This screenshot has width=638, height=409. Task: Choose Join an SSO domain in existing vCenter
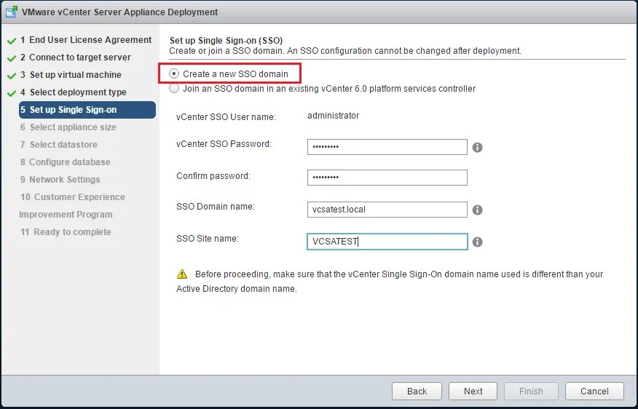174,89
